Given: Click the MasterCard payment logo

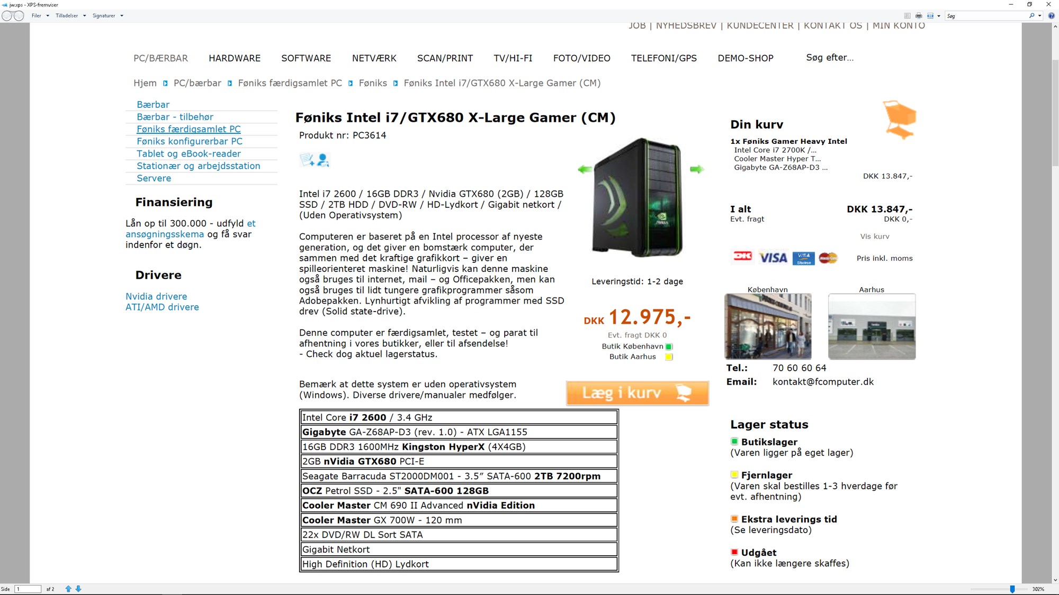Looking at the screenshot, I should (828, 258).
